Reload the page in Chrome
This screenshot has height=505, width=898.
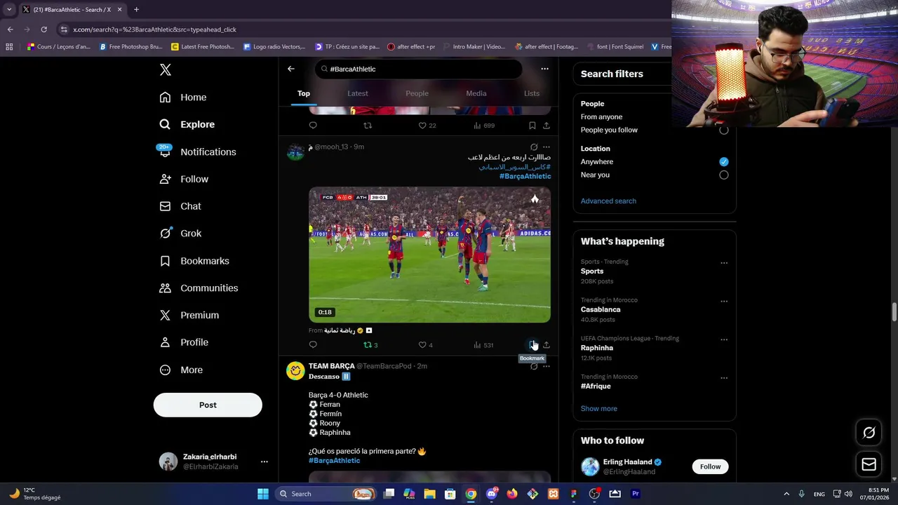tap(43, 29)
